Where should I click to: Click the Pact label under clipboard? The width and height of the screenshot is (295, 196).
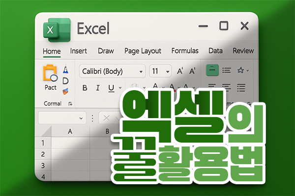pyautogui.click(x=51, y=87)
